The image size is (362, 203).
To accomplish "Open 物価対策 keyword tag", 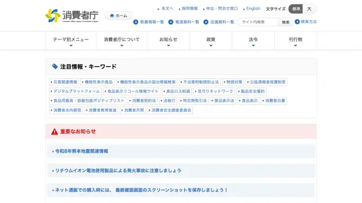I will click(233, 82).
